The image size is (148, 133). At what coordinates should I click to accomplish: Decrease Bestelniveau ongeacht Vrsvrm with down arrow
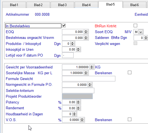tap(86, 39)
